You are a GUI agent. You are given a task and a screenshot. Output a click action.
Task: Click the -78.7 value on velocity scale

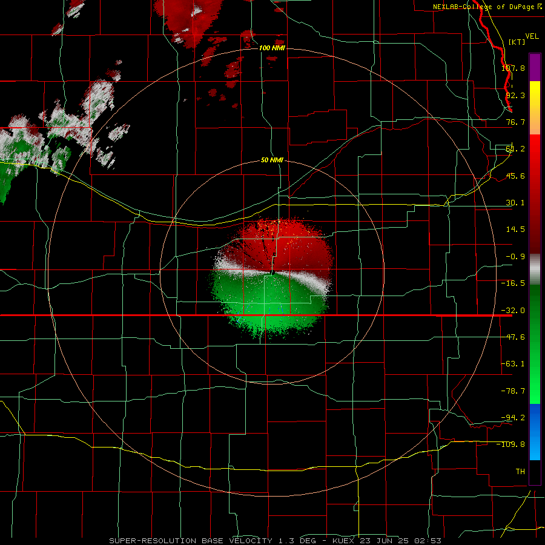[513, 391]
